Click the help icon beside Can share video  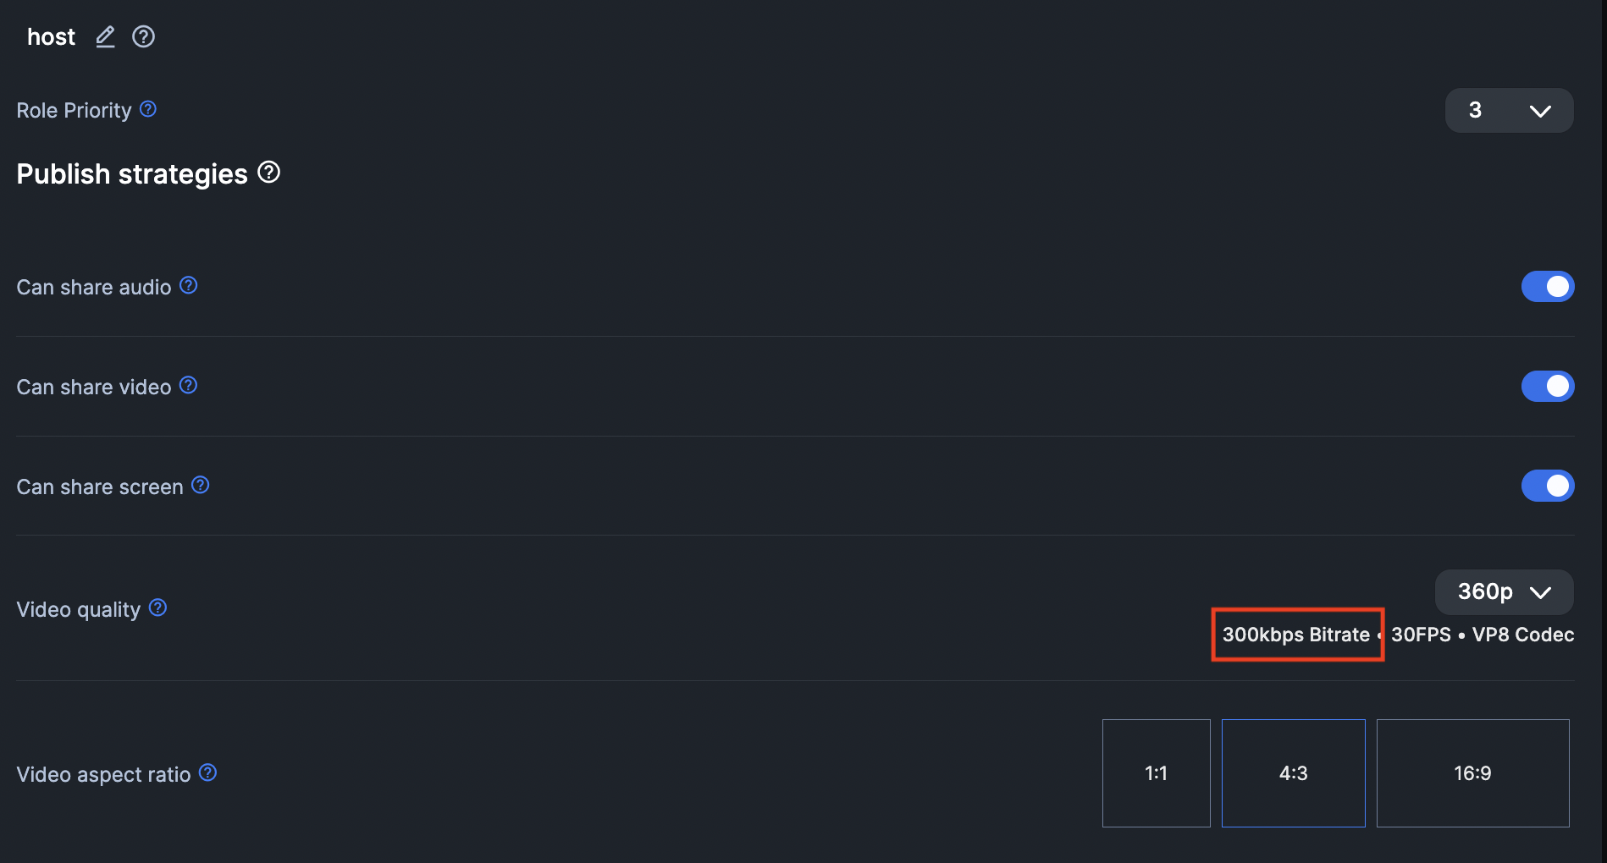coord(188,385)
